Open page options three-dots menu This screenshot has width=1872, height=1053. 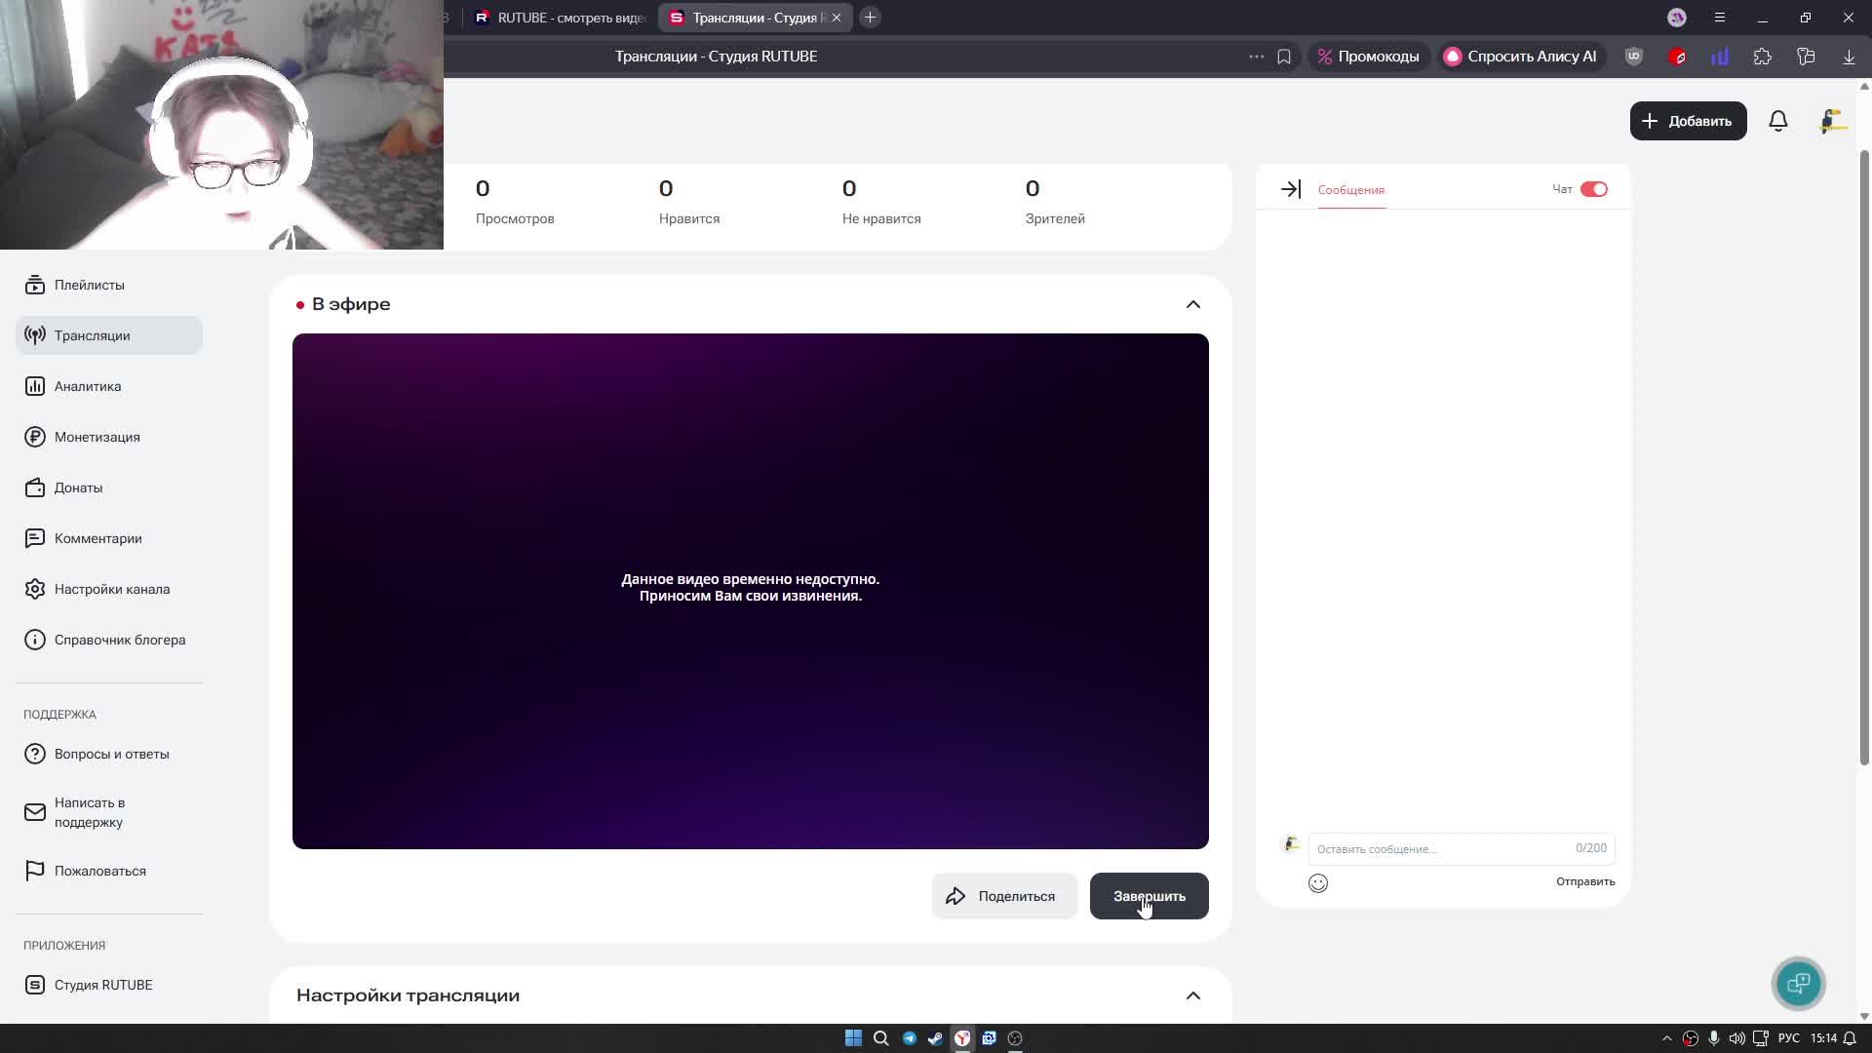pos(1256,57)
